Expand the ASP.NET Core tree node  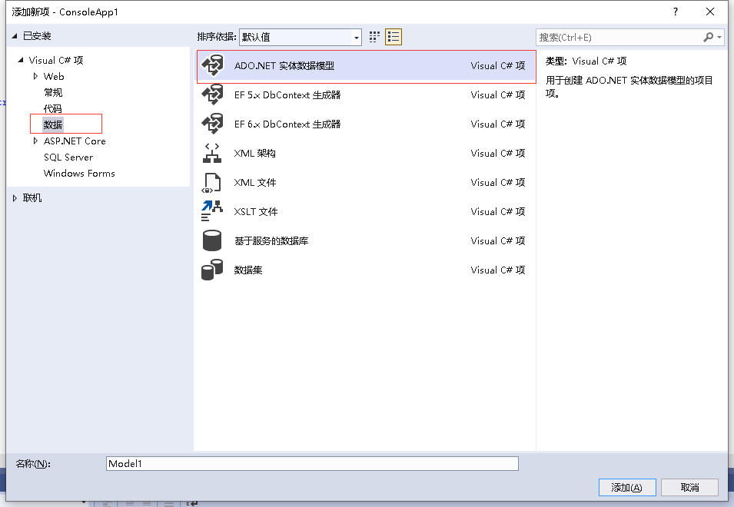(x=35, y=141)
